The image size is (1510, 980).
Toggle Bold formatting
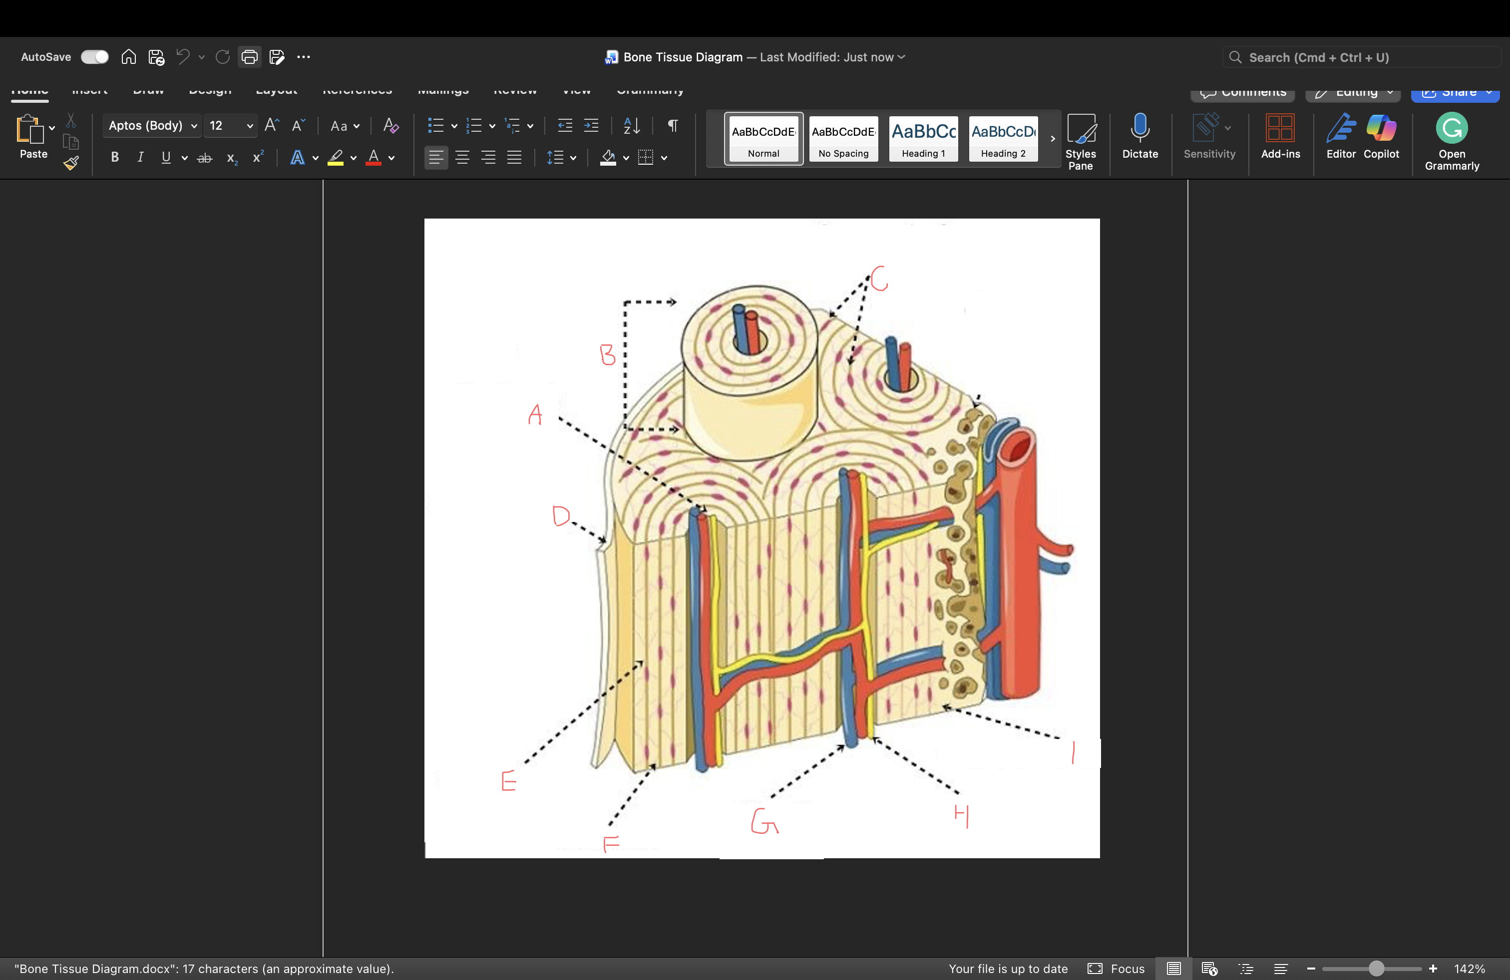tap(115, 157)
